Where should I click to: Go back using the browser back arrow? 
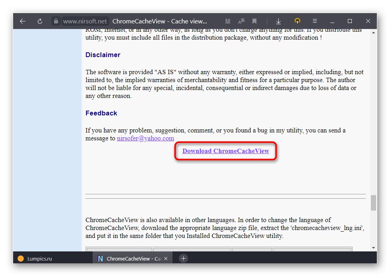[x=23, y=21]
